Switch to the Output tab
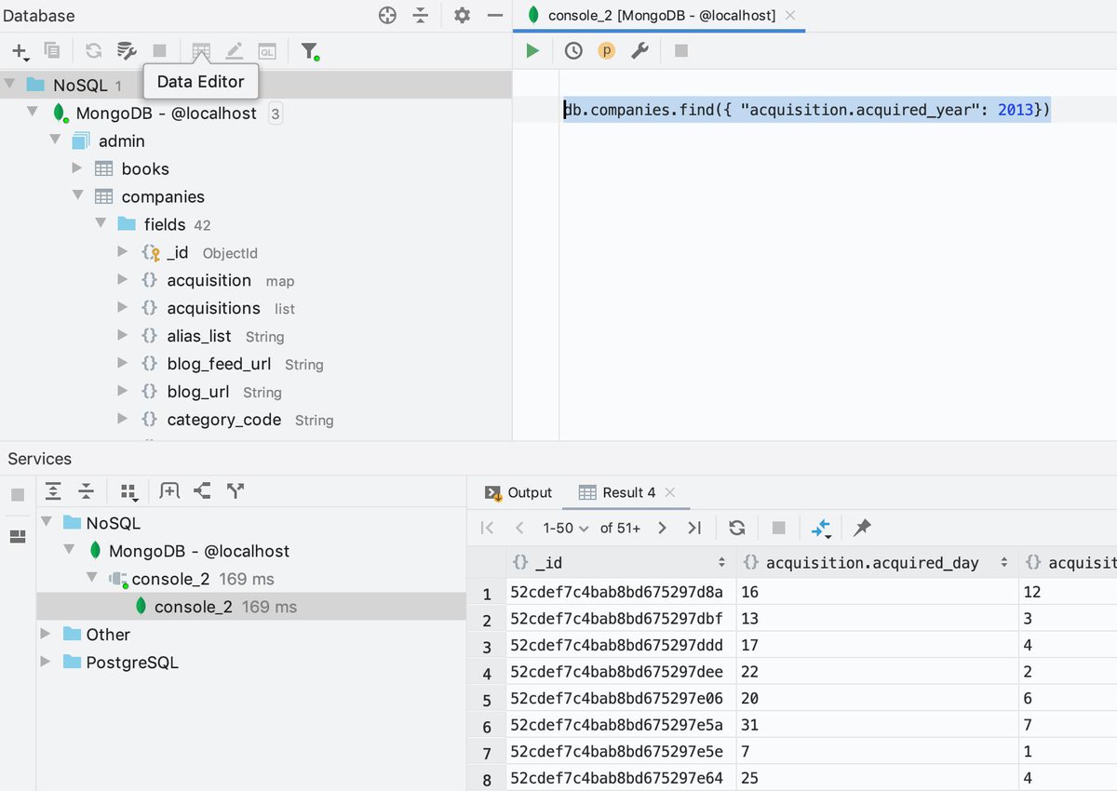The height and width of the screenshot is (791, 1117). click(x=519, y=492)
